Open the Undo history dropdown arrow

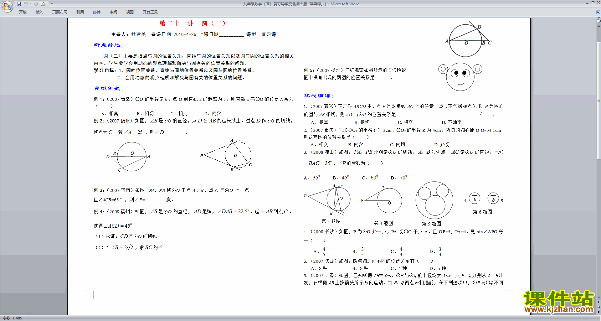(x=30, y=4)
